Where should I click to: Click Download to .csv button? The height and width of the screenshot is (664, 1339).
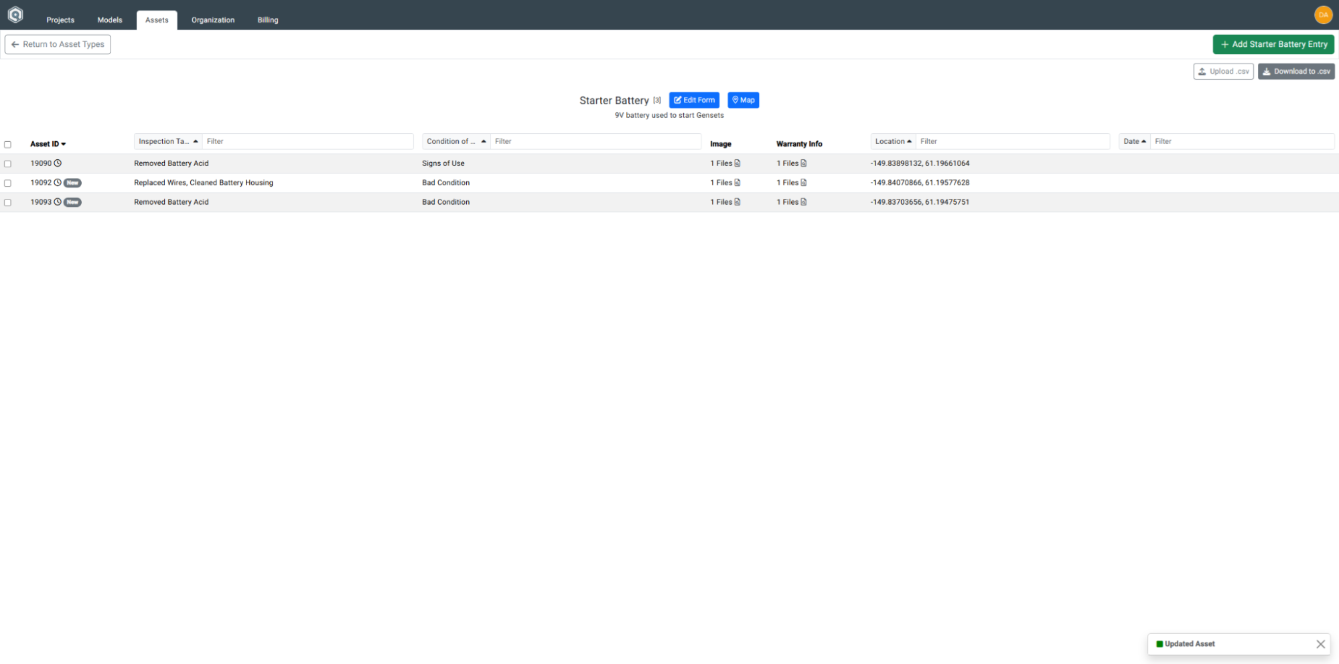(1296, 72)
